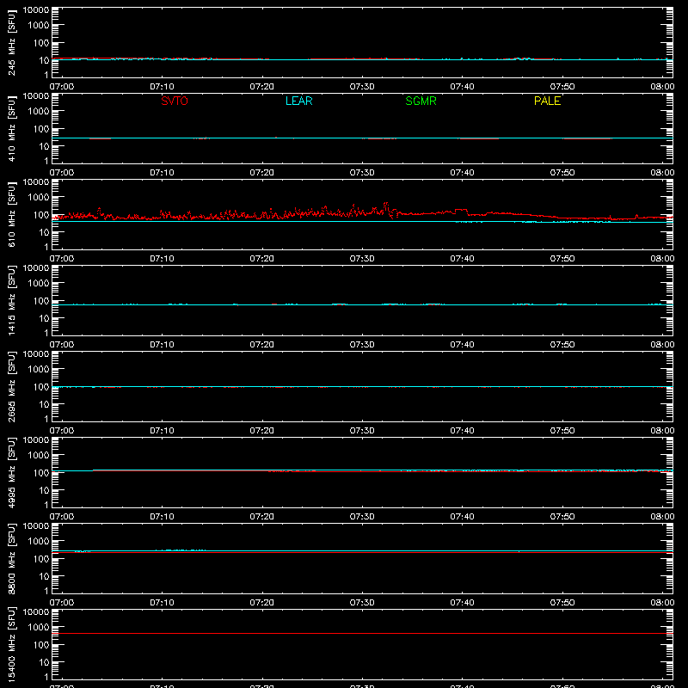688x688 pixels.
Task: Click the green SGMR station label
Action: click(421, 101)
